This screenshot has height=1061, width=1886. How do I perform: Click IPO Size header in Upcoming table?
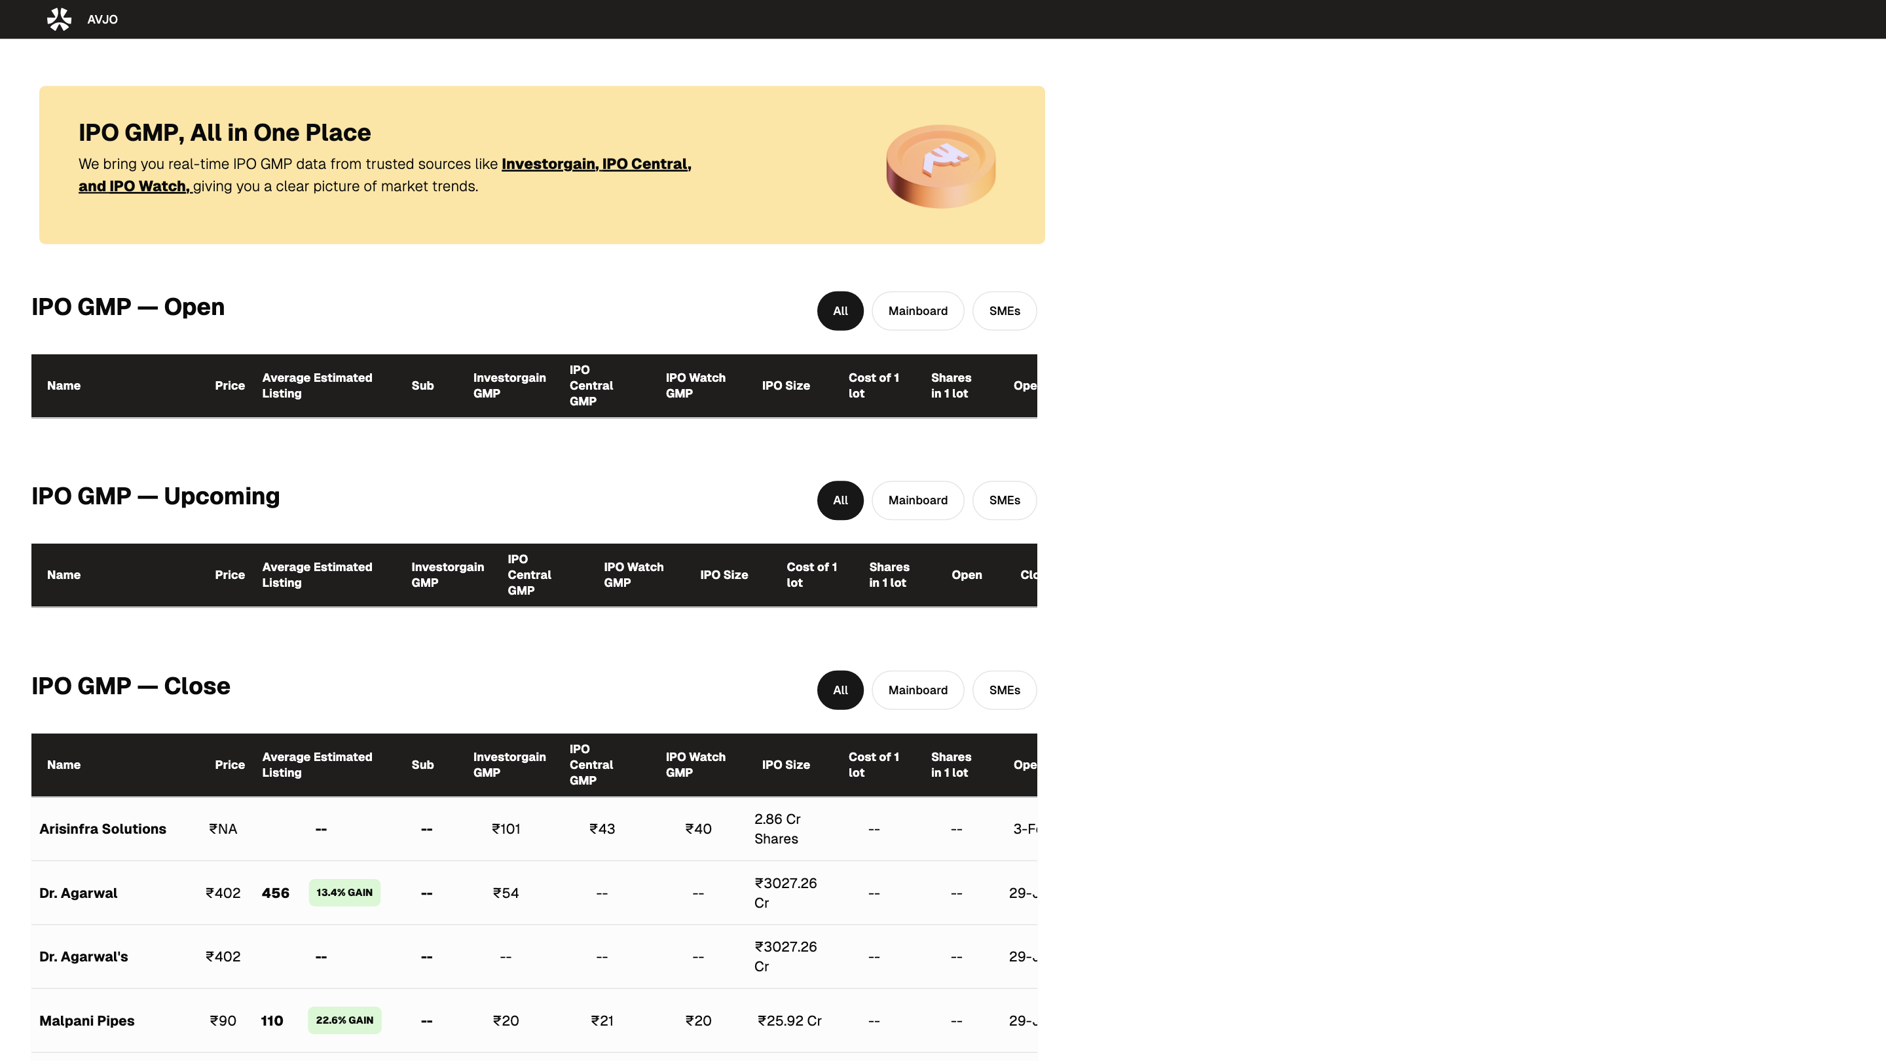point(724,575)
